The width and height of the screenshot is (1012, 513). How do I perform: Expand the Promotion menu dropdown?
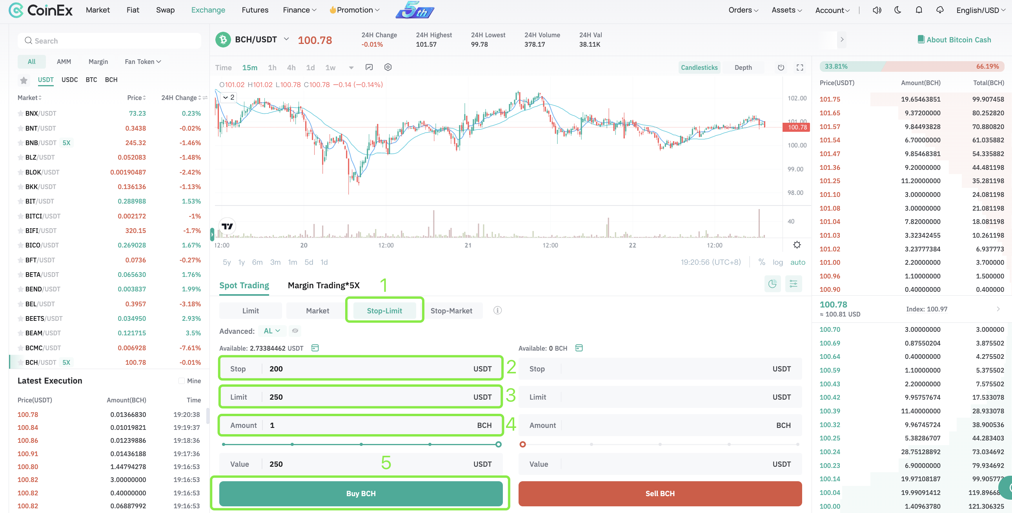click(x=354, y=10)
